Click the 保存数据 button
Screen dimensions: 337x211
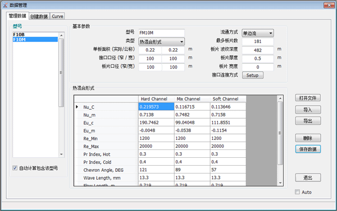pyautogui.click(x=308, y=149)
